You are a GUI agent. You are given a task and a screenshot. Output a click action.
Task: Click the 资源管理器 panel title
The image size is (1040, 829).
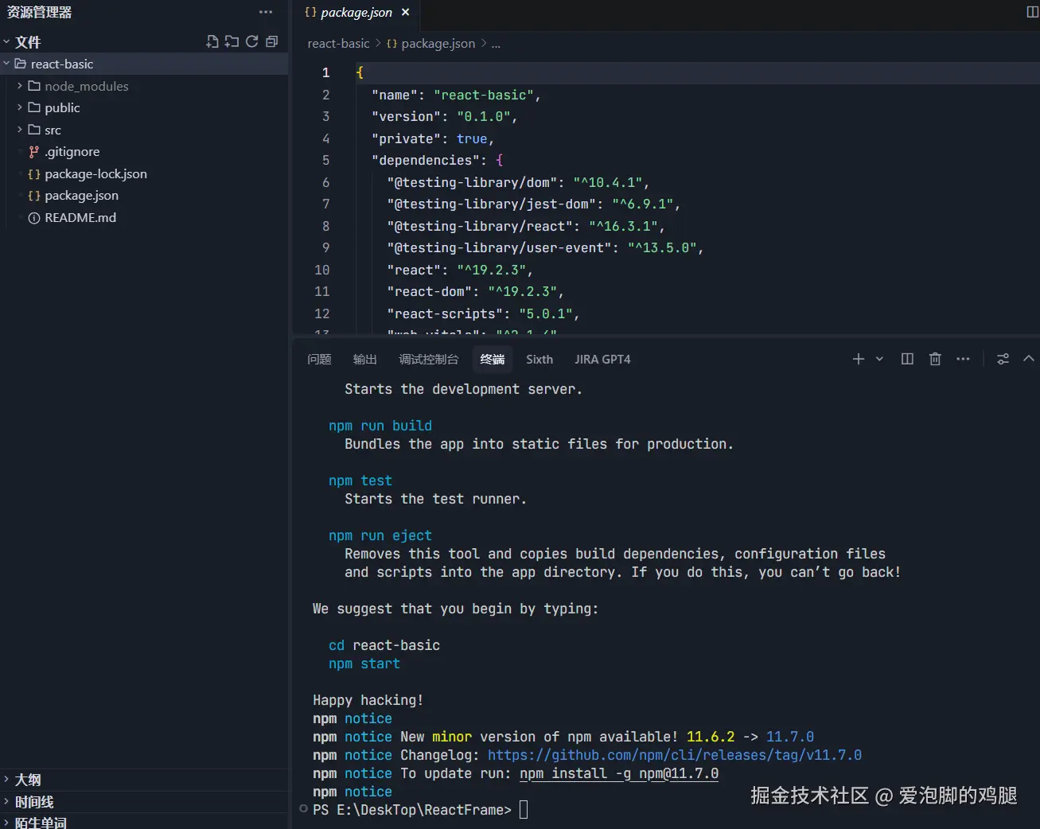39,12
